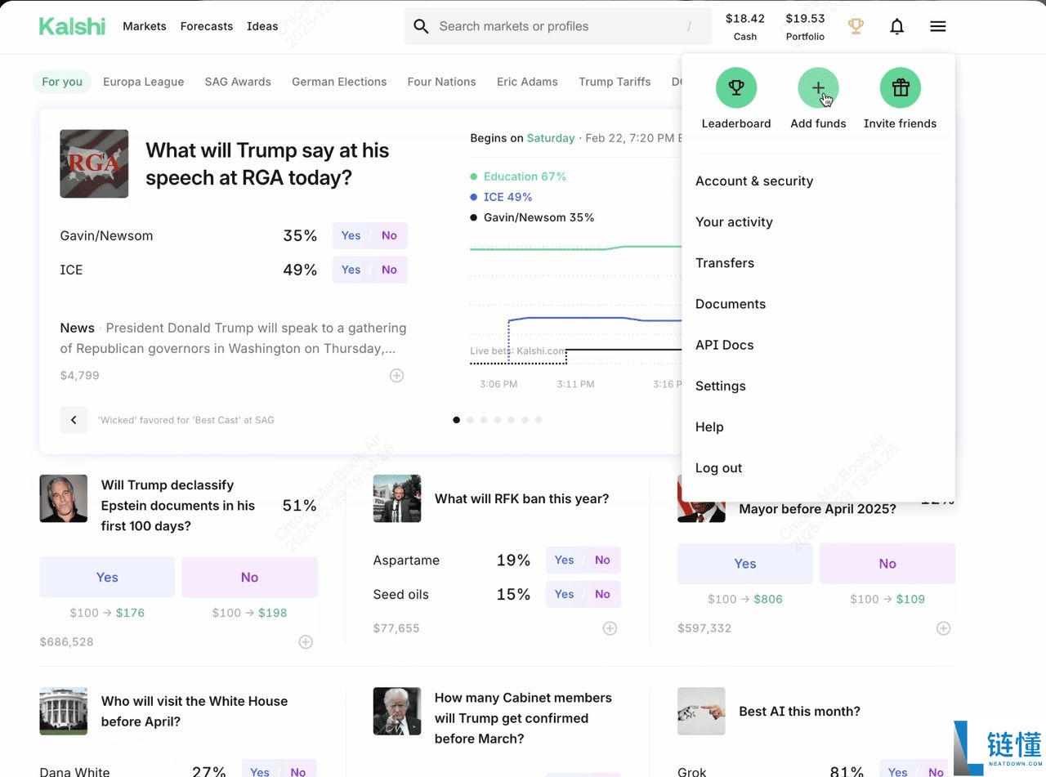This screenshot has height=777, width=1046.
Task: Close the hamburger menu icon
Action: click(938, 26)
